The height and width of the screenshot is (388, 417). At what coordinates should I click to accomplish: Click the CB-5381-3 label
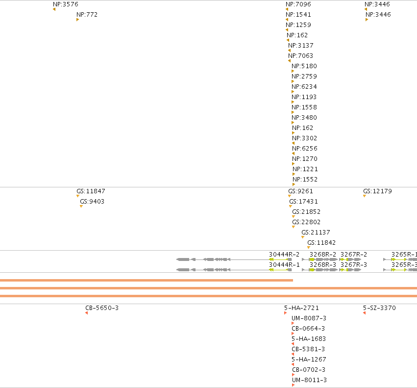308,349
